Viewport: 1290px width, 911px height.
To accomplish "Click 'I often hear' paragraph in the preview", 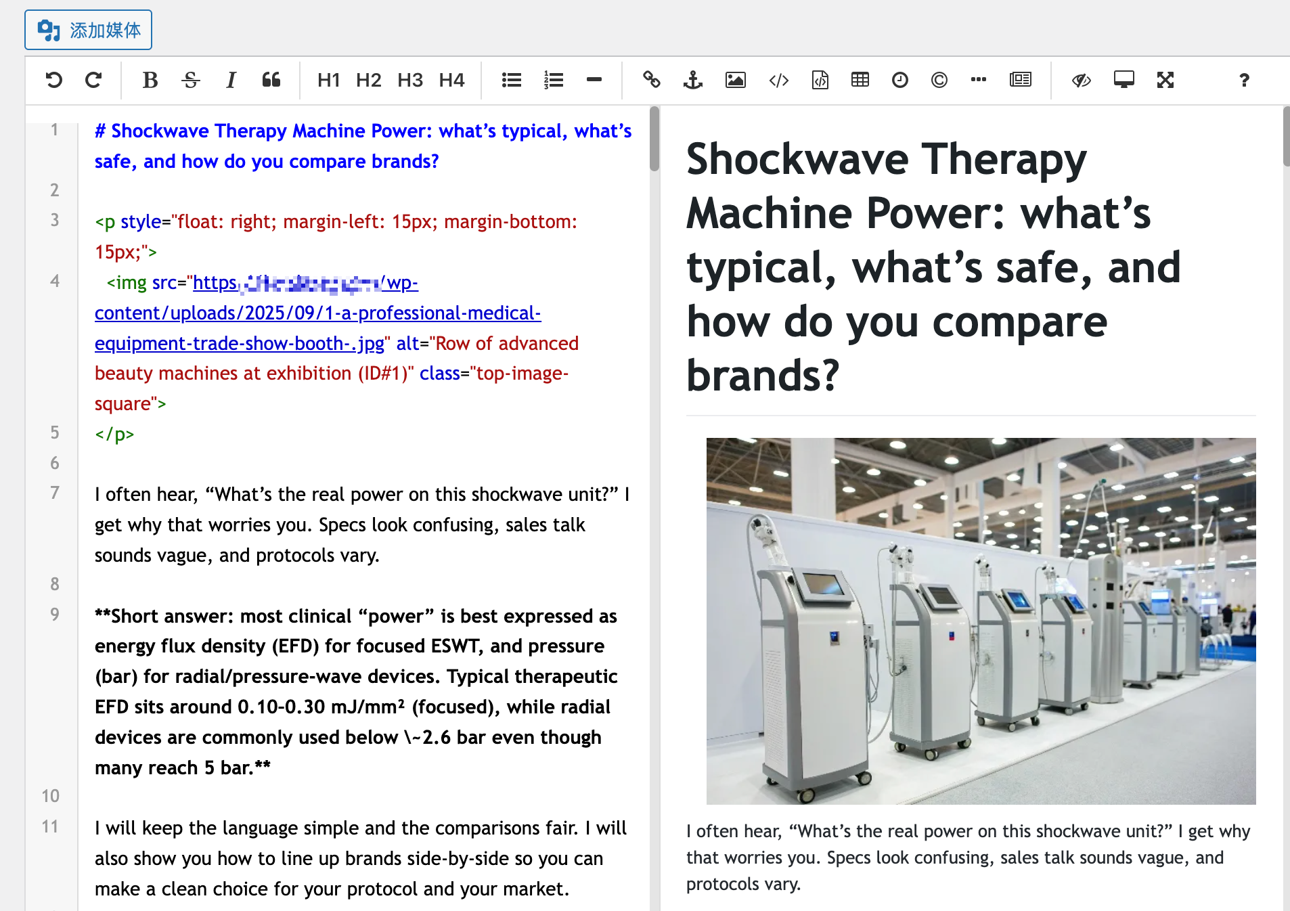I will click(x=969, y=858).
